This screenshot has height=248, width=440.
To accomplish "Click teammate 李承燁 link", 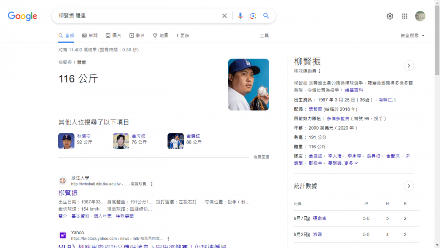I will click(x=354, y=156).
